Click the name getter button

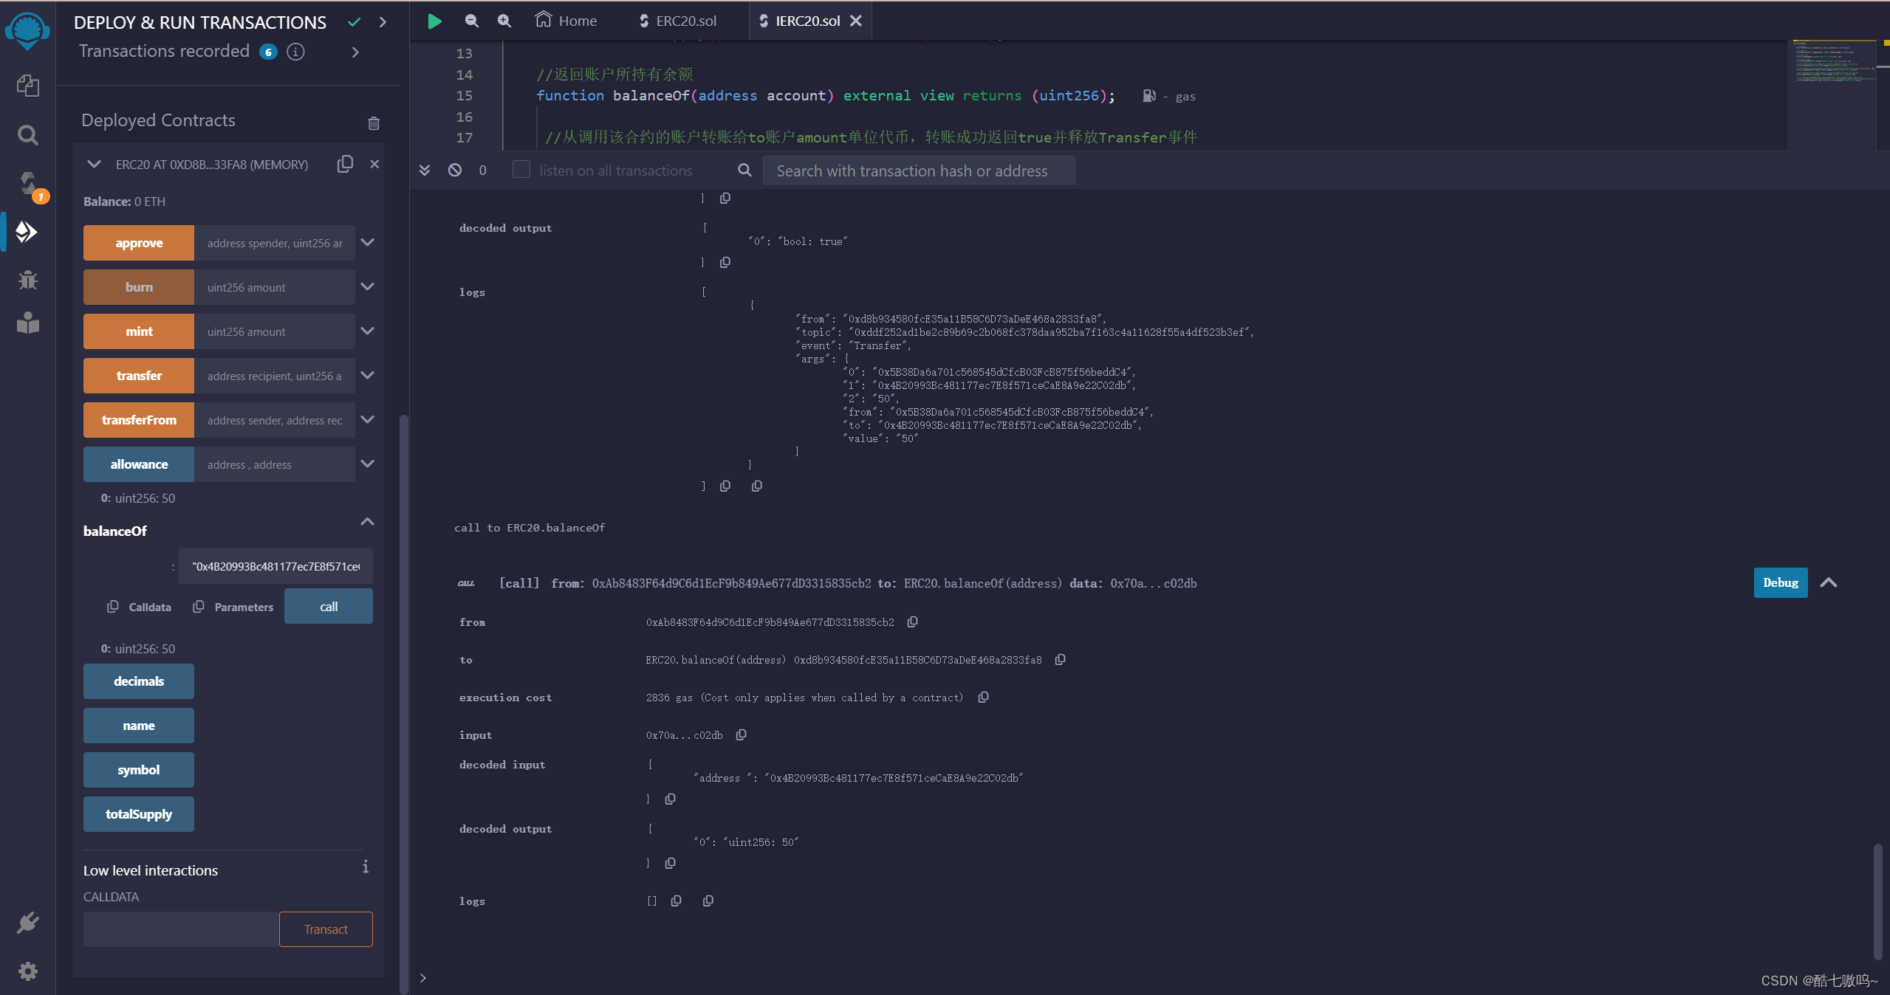pyautogui.click(x=139, y=726)
